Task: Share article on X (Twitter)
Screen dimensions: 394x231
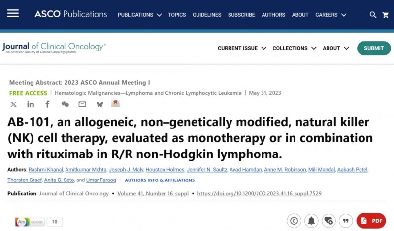Action: (x=13, y=104)
